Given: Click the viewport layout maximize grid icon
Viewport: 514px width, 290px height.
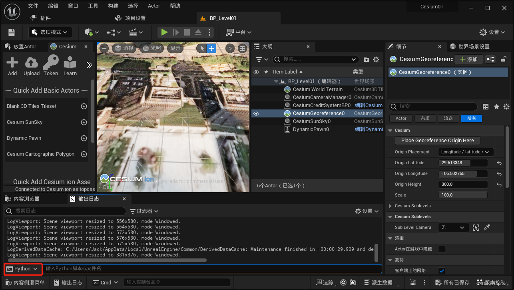Looking at the screenshot, I should point(242,48).
